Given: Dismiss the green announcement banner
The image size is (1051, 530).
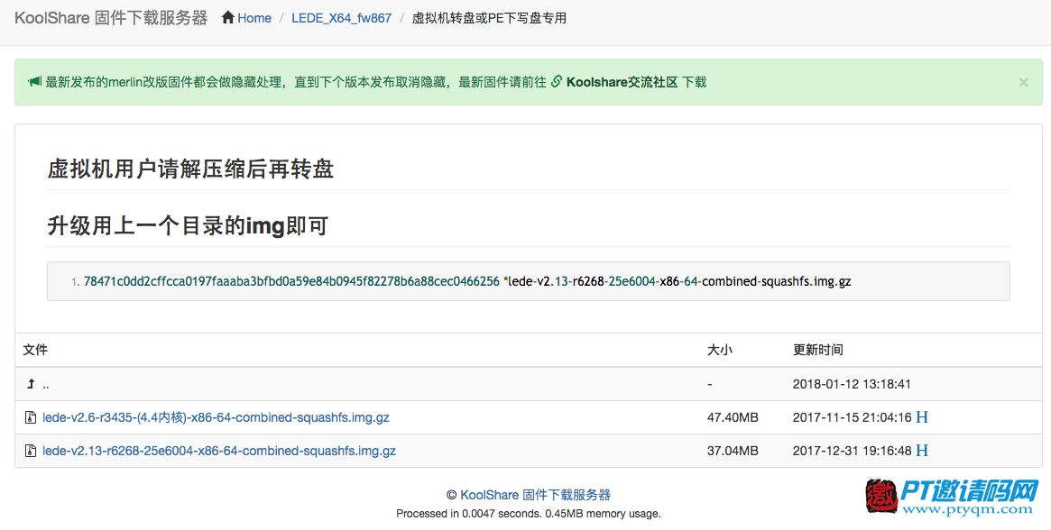Looking at the screenshot, I should point(1024,82).
